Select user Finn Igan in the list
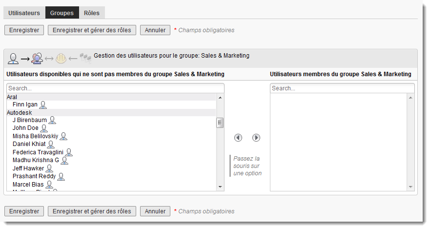430x229 pixels. pyautogui.click(x=25, y=104)
